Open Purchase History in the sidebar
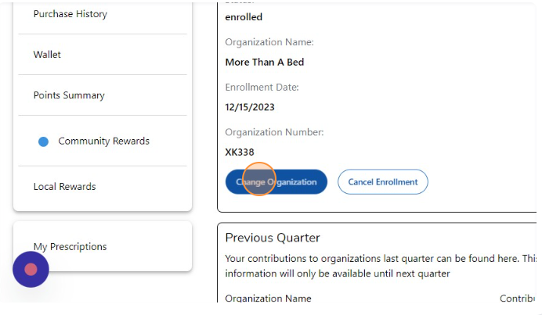This screenshot has height=315, width=542. click(x=70, y=14)
